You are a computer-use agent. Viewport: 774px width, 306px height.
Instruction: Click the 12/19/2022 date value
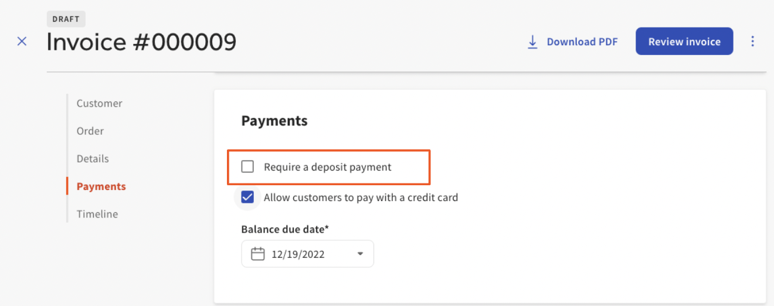298,254
